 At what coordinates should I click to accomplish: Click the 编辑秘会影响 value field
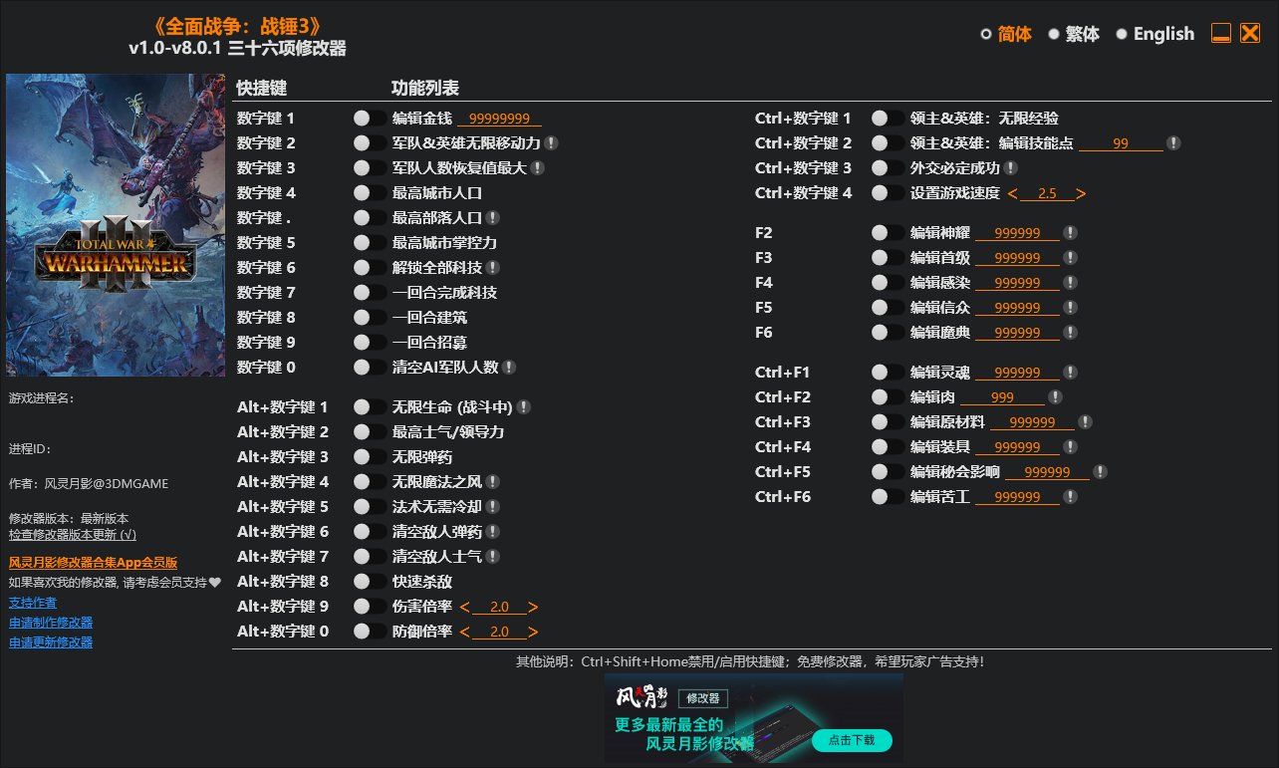click(1047, 472)
